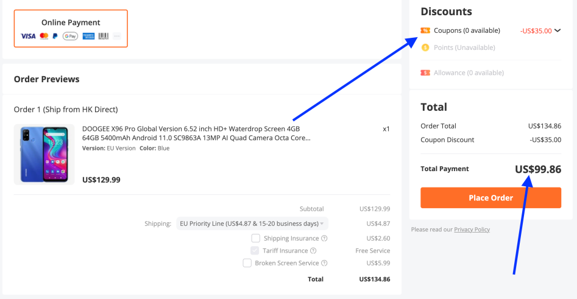Click the Points coin icon

425,47
